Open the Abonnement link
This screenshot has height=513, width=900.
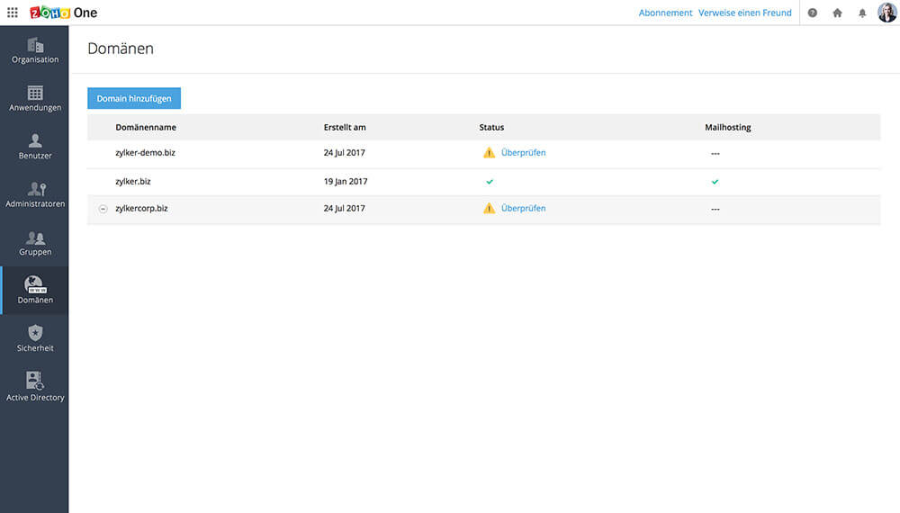coord(665,13)
